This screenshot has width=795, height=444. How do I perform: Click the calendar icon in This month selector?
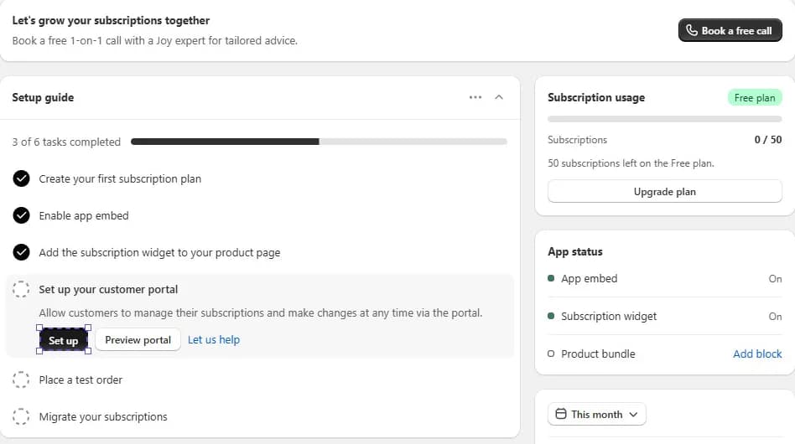pos(561,414)
